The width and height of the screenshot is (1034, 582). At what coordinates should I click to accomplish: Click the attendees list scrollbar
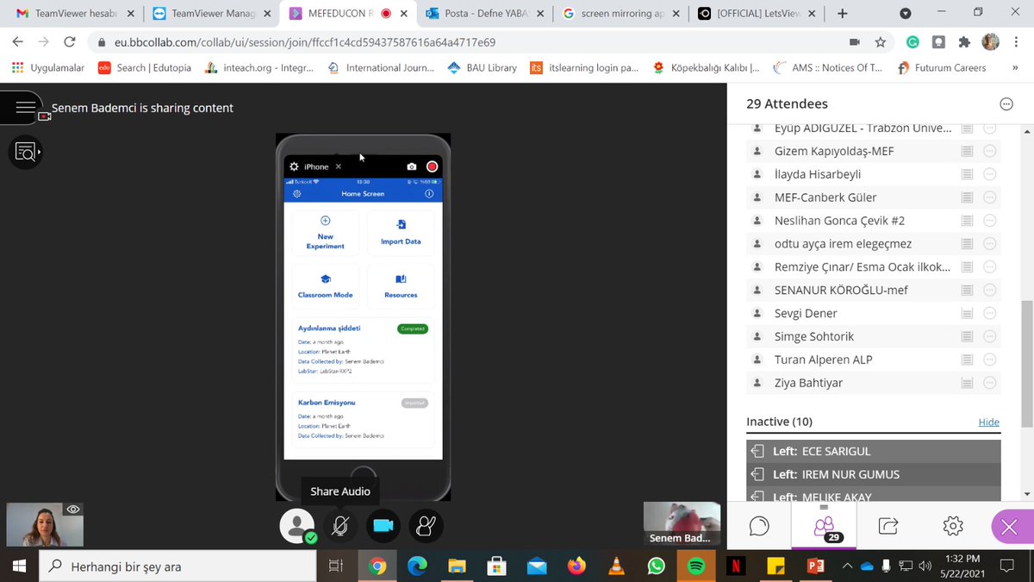pyautogui.click(x=1026, y=362)
